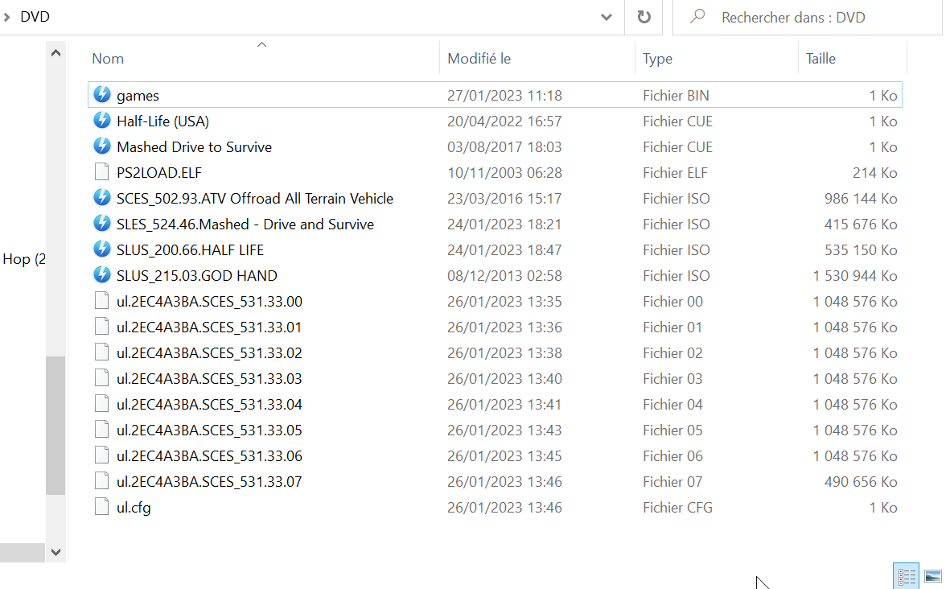The image size is (950, 589).
Task: Click the Daemon Tools icon beside games
Action: point(102,94)
